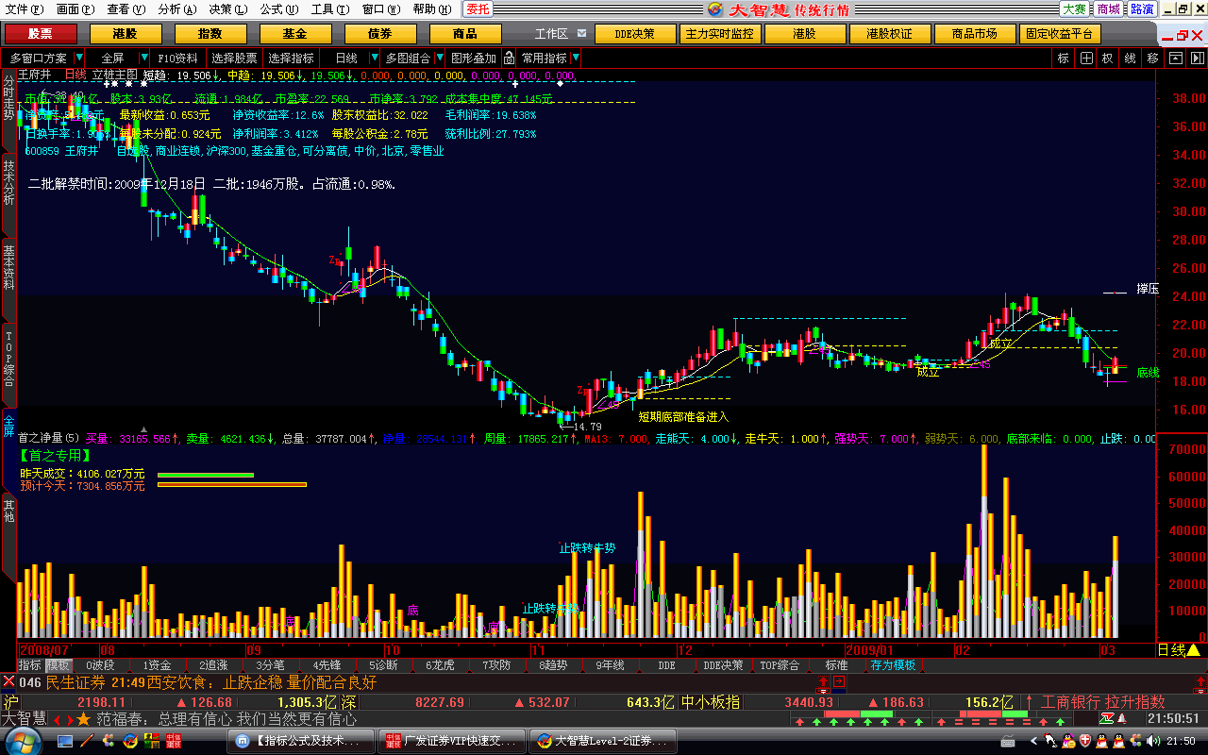Expand the 常用指标 dropdown arrow
The width and height of the screenshot is (1208, 755).
click(x=576, y=58)
